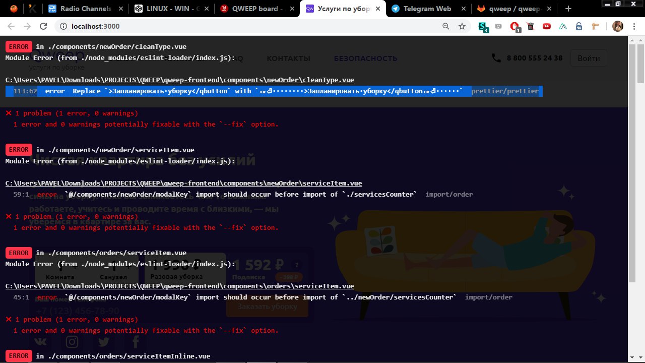Click the beige pipe-shaped extension icon
This screenshot has height=363, width=645.
pyautogui.click(x=595, y=26)
